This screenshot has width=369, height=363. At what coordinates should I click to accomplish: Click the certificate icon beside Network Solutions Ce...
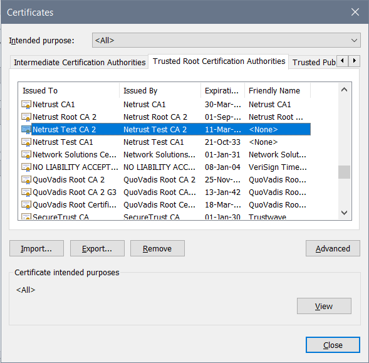click(26, 154)
